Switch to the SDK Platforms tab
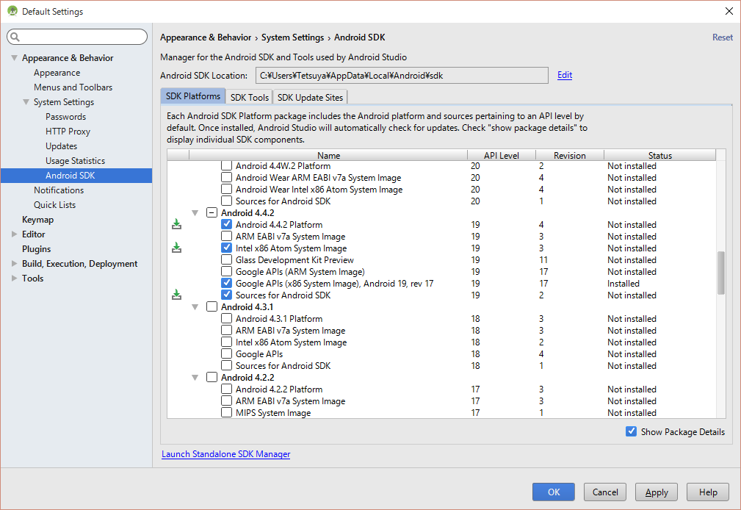Screen dimensions: 741x510 tap(193, 96)
